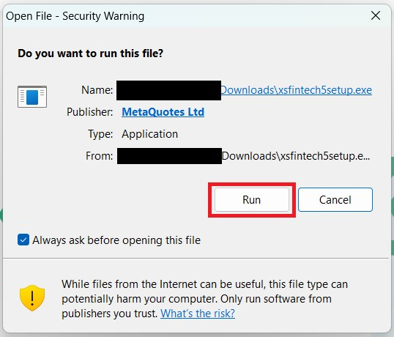Click the 'Do you want to run this file?' heading
The width and height of the screenshot is (394, 337).
(x=91, y=53)
